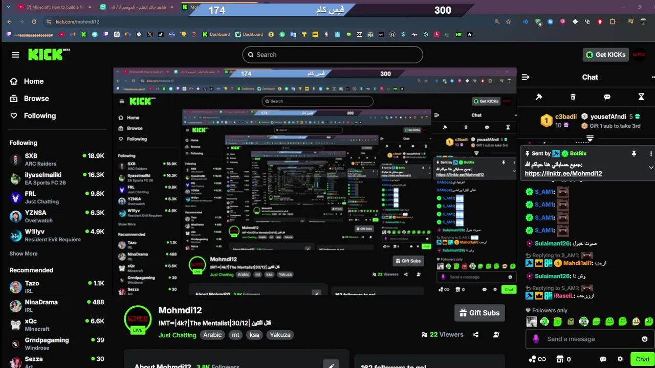Screen dimensions: 655x368
Task: Open the chat settings gear
Action: pyautogui.click(x=620, y=359)
